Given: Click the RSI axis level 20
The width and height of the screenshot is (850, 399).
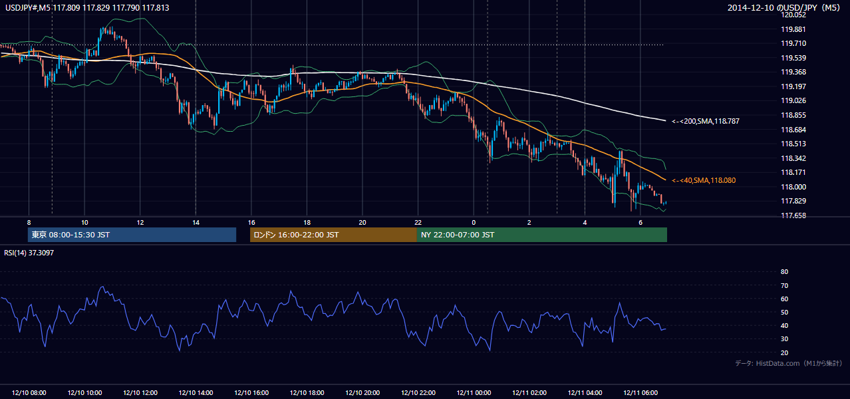Looking at the screenshot, I should coord(784,352).
